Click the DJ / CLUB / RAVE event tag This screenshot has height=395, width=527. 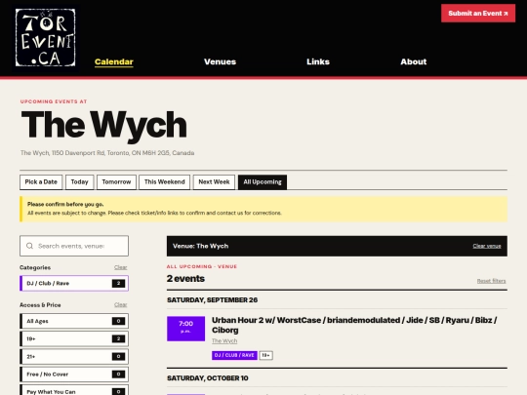(234, 355)
